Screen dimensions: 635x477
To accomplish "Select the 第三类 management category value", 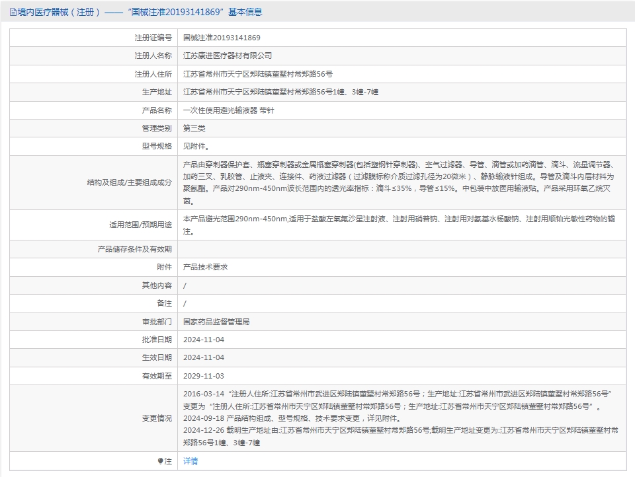I will [194, 128].
